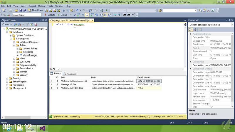The height and width of the screenshot is (132, 235).
Task: Open the Connect dropdown in Object Explorer
Action: pos(7,24)
